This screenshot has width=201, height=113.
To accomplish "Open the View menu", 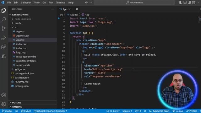I will coord(37,3).
